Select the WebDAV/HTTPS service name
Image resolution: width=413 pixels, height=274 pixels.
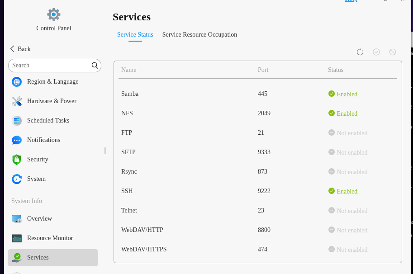[144, 250]
